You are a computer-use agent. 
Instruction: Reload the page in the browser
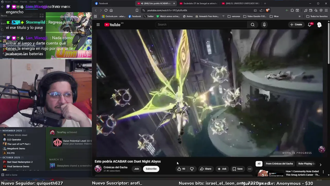[x=106, y=10]
